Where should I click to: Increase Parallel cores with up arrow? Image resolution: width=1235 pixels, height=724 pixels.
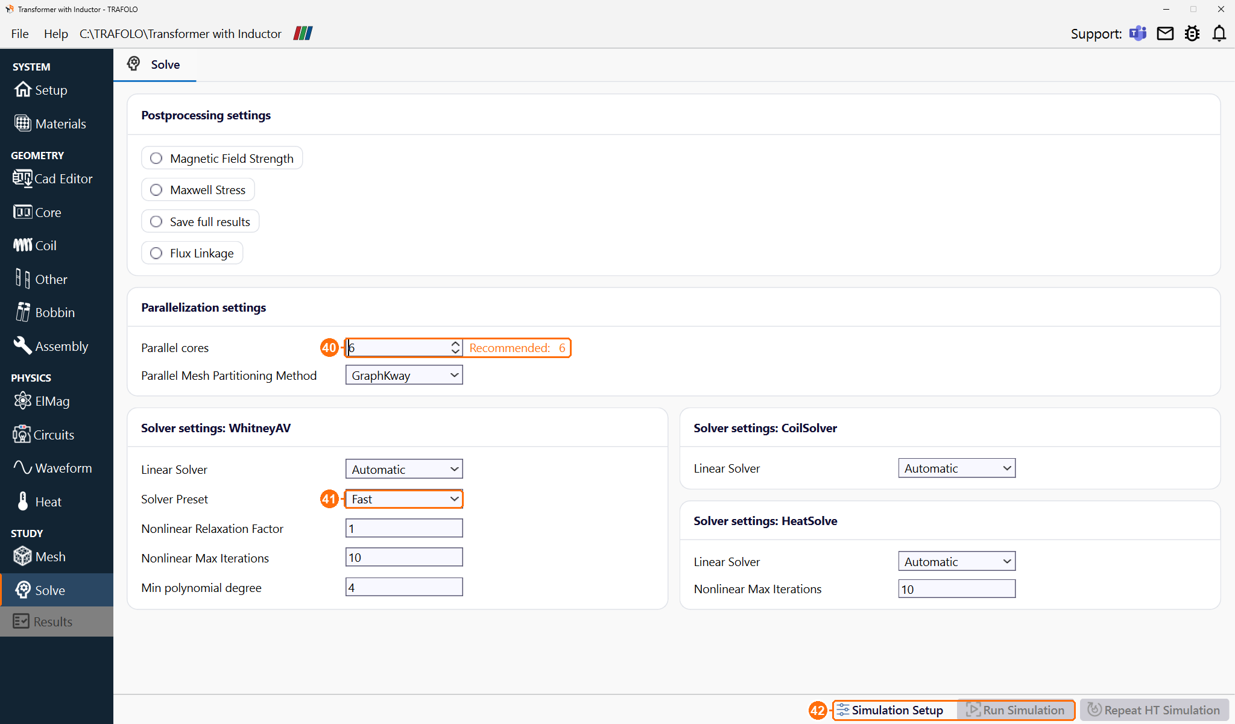click(455, 344)
